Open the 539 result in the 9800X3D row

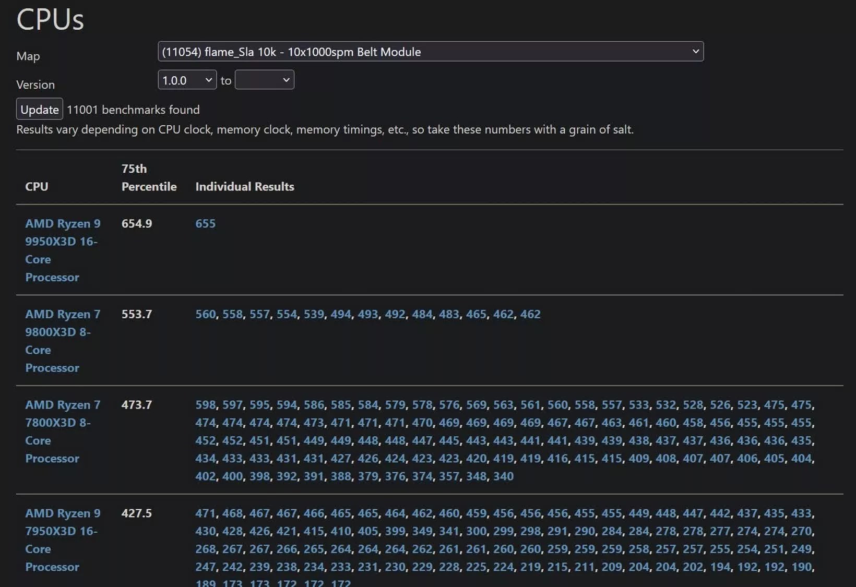click(x=314, y=314)
